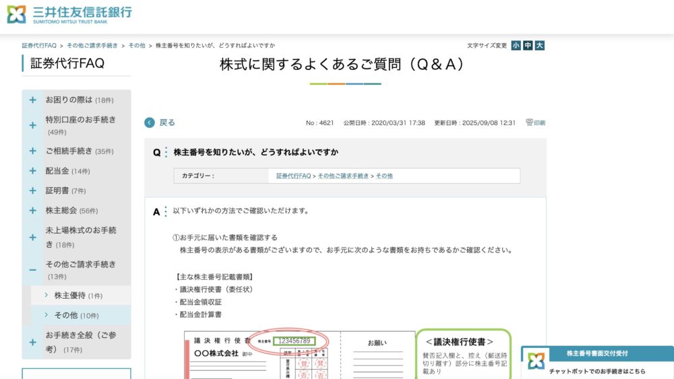674x379 pixels.
Task: Expand the 株主総会 category plus icon
Action: [32, 210]
